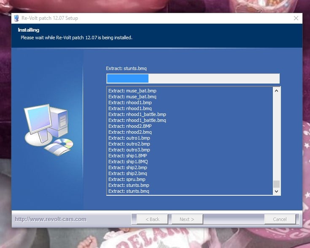310x248 pixels.
Task: Open the revolt-cars.com link
Action: tap(51, 219)
